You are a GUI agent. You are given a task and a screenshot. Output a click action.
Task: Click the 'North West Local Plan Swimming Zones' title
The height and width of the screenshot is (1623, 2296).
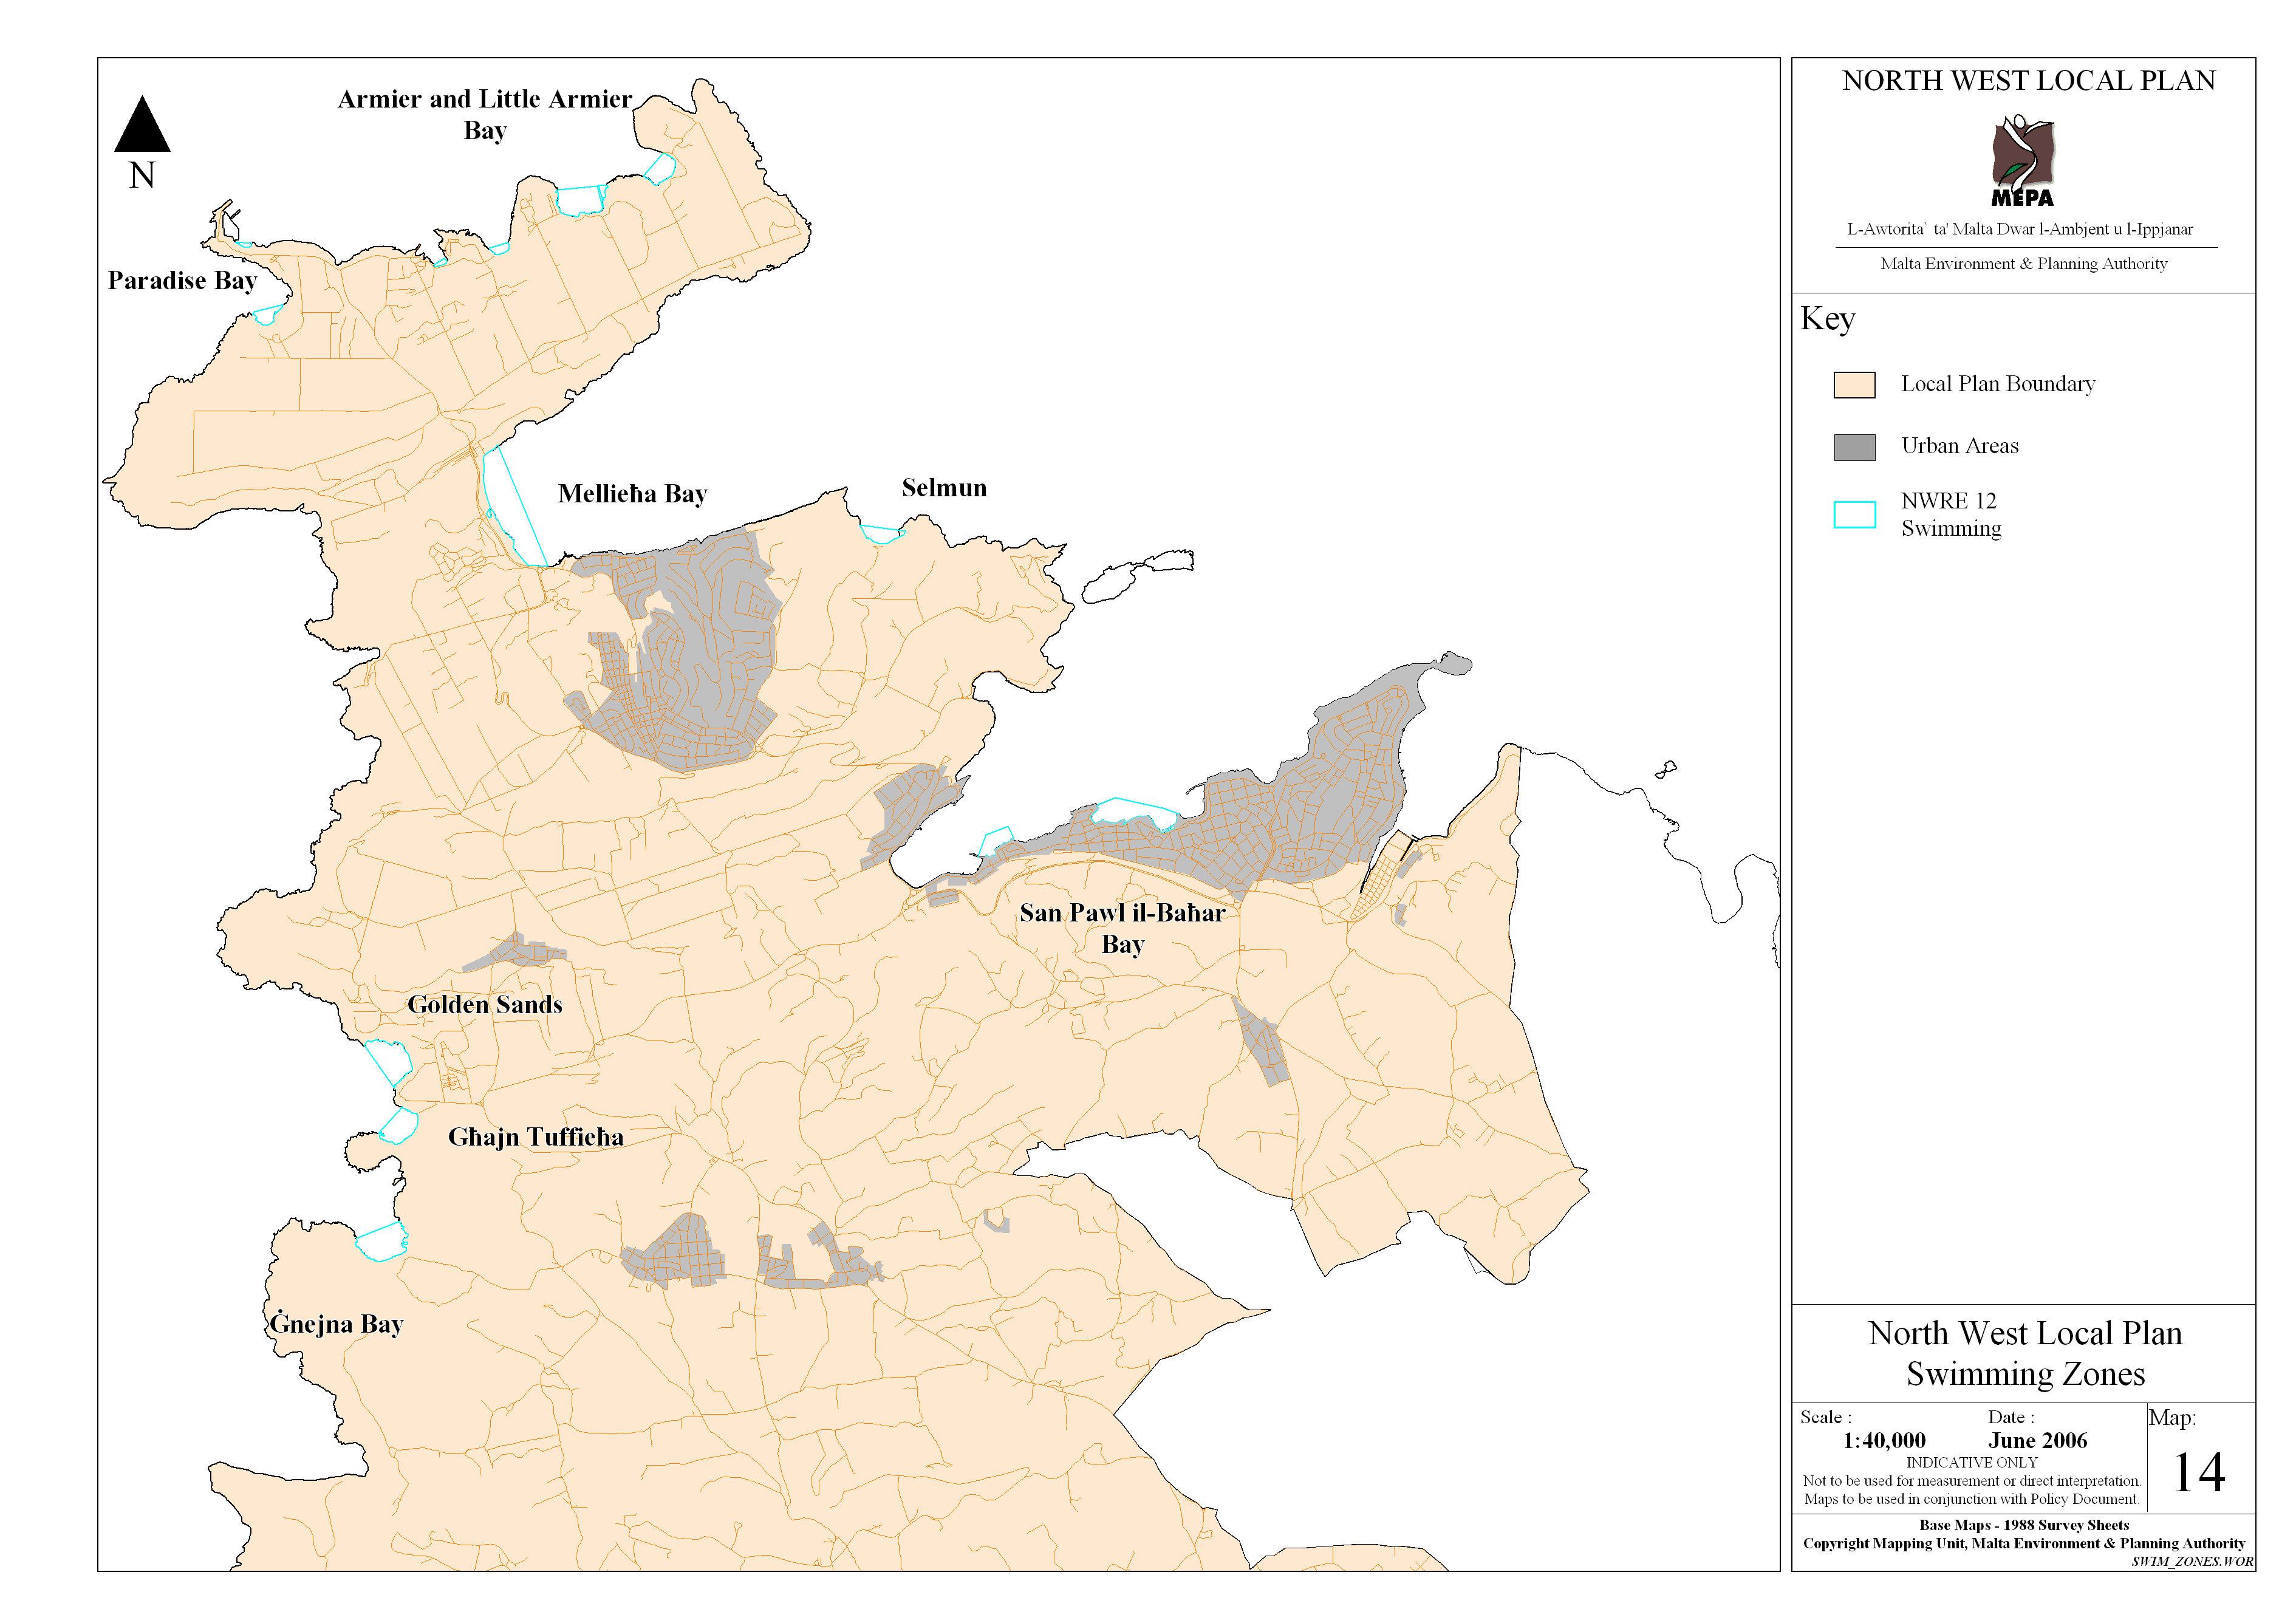coord(2025,1353)
